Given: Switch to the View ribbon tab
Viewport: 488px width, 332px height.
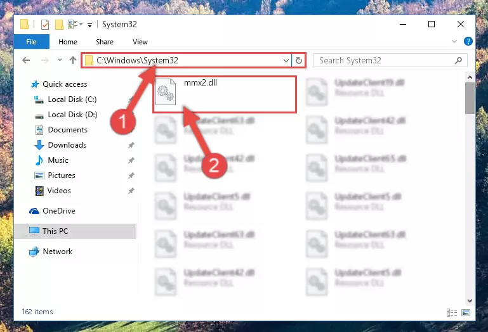Looking at the screenshot, I should tap(140, 42).
